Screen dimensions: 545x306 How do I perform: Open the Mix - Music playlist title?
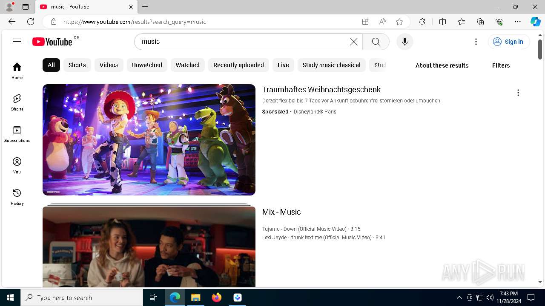[281, 212]
